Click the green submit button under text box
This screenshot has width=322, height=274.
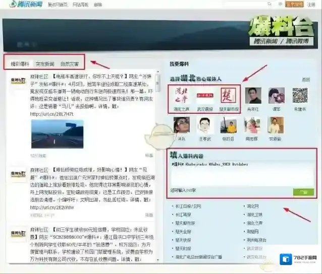click(x=303, y=192)
